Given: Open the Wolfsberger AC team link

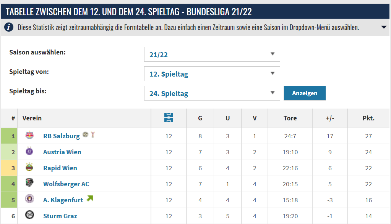Looking at the screenshot, I should click(66, 184).
